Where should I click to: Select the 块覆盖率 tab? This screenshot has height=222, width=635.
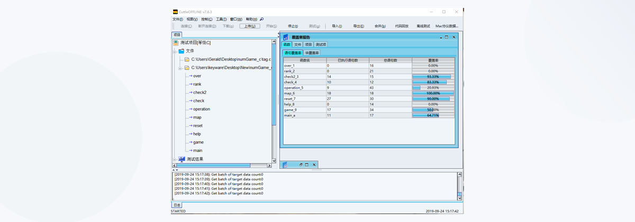pyautogui.click(x=312, y=53)
